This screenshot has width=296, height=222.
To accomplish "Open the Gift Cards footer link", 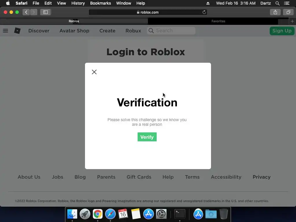I will [x=139, y=177].
